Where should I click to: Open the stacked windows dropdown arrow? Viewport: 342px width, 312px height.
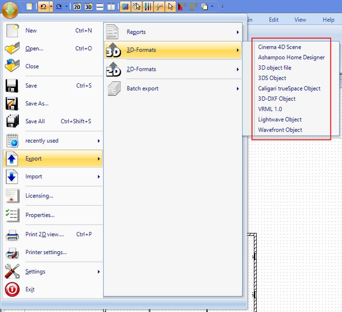tap(212, 7)
